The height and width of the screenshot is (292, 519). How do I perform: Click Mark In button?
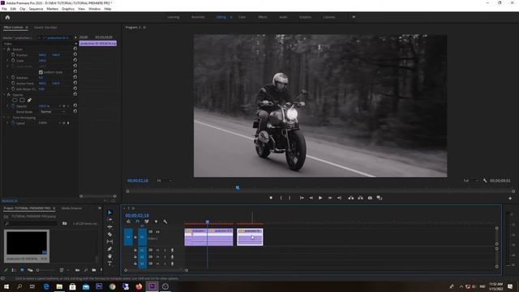coord(281,198)
